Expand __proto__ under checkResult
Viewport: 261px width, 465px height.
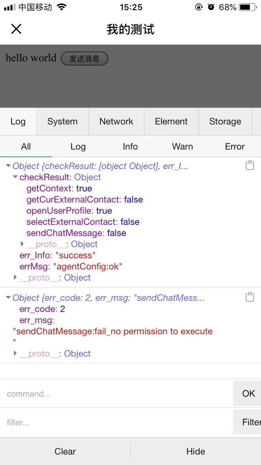click(x=22, y=244)
